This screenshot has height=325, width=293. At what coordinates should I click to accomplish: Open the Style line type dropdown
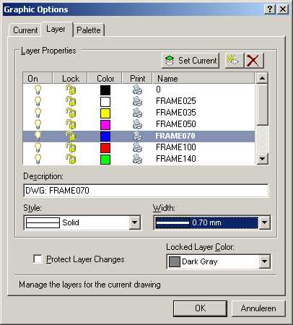(x=134, y=222)
